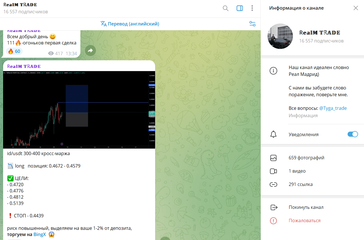Open search in the channel header
The width and height of the screenshot is (364, 240).
click(226, 8)
